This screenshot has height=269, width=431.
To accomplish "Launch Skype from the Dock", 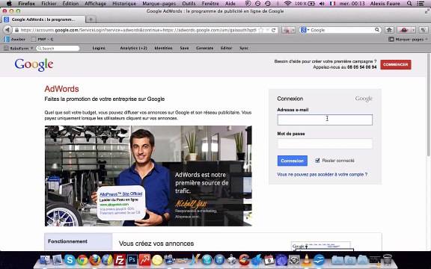I will pos(70,259).
